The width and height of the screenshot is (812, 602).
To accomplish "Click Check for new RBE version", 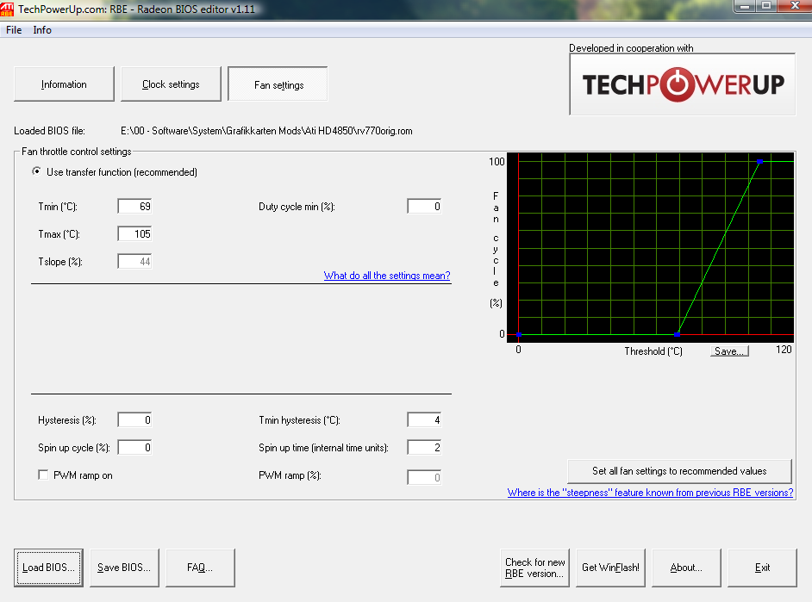I will [535, 568].
